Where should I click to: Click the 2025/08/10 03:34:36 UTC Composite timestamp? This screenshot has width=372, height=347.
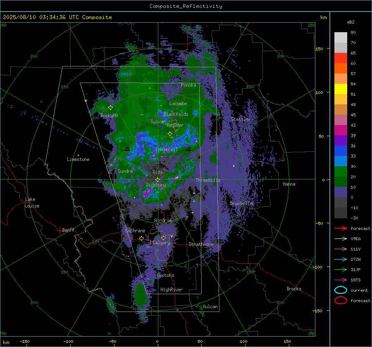point(57,17)
